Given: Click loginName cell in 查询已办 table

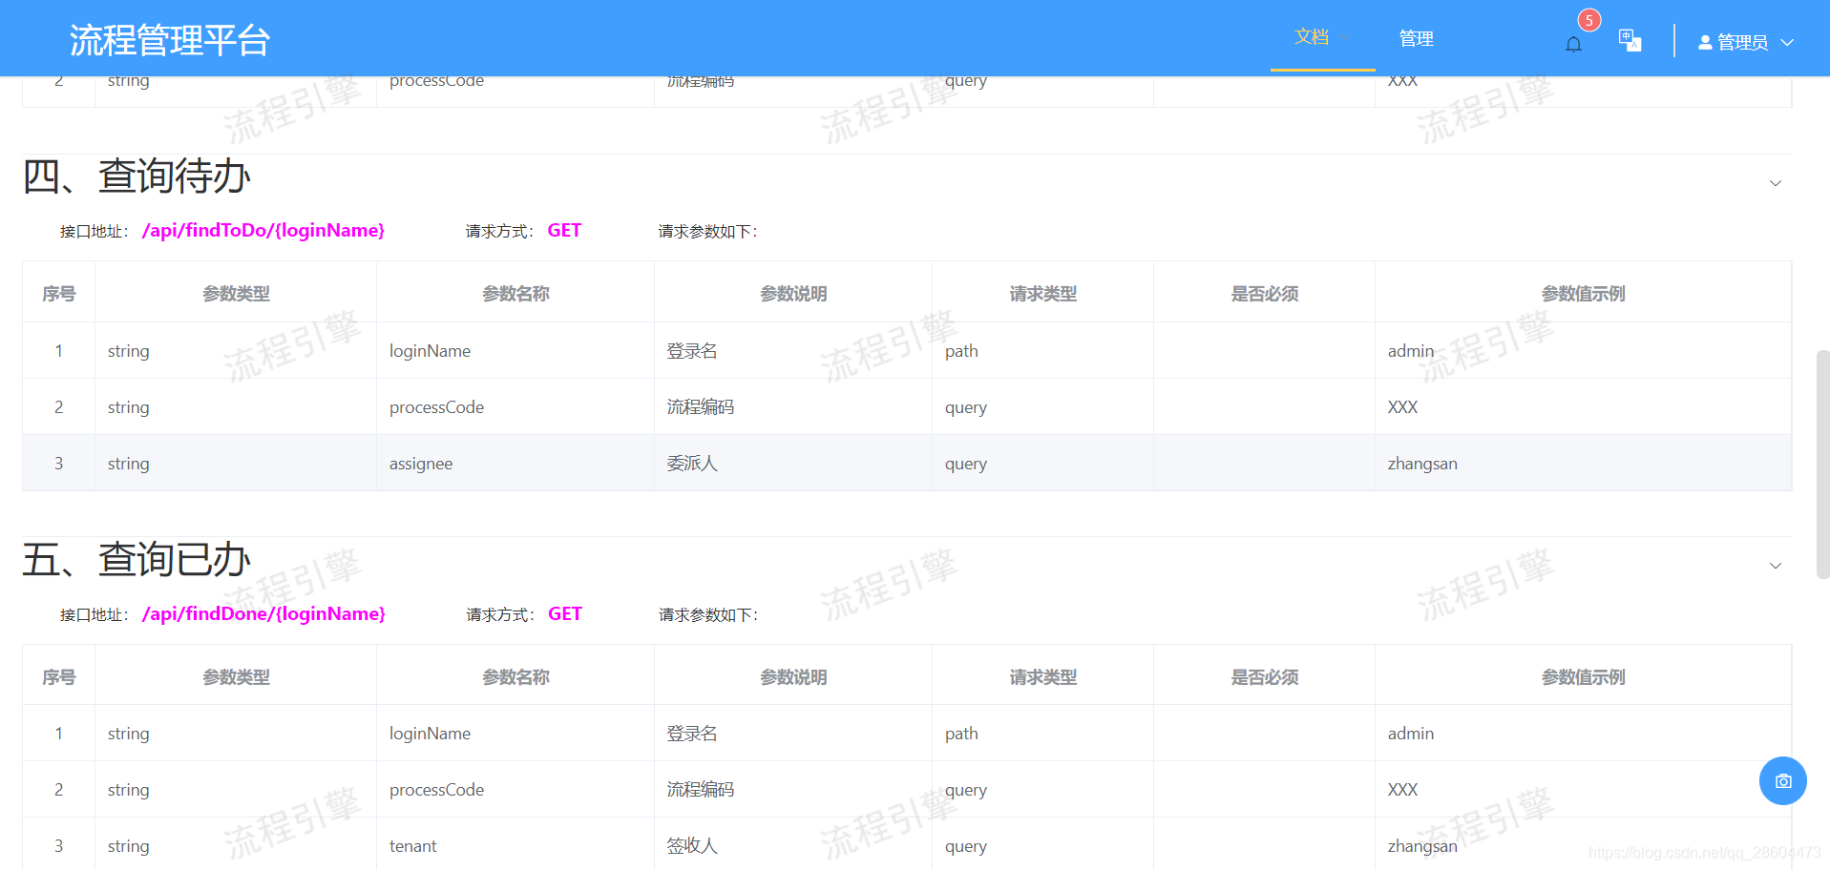Looking at the screenshot, I should pos(515,734).
